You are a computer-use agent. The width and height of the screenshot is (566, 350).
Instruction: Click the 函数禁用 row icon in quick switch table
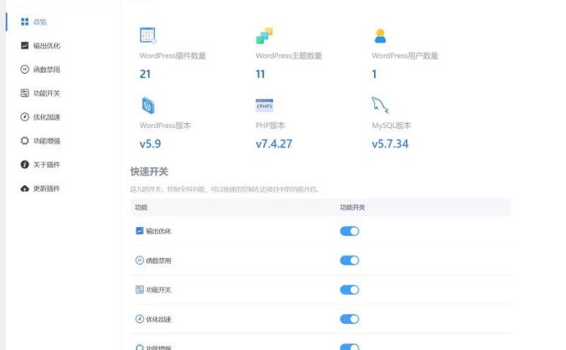(140, 260)
